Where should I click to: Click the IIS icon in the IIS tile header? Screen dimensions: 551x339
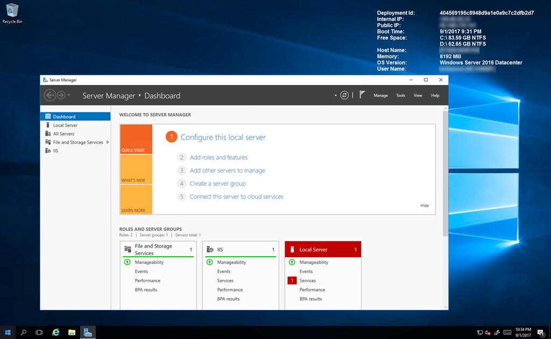click(x=210, y=250)
